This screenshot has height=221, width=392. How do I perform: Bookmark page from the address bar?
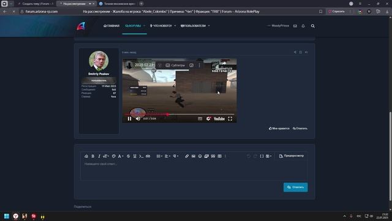(320, 12)
